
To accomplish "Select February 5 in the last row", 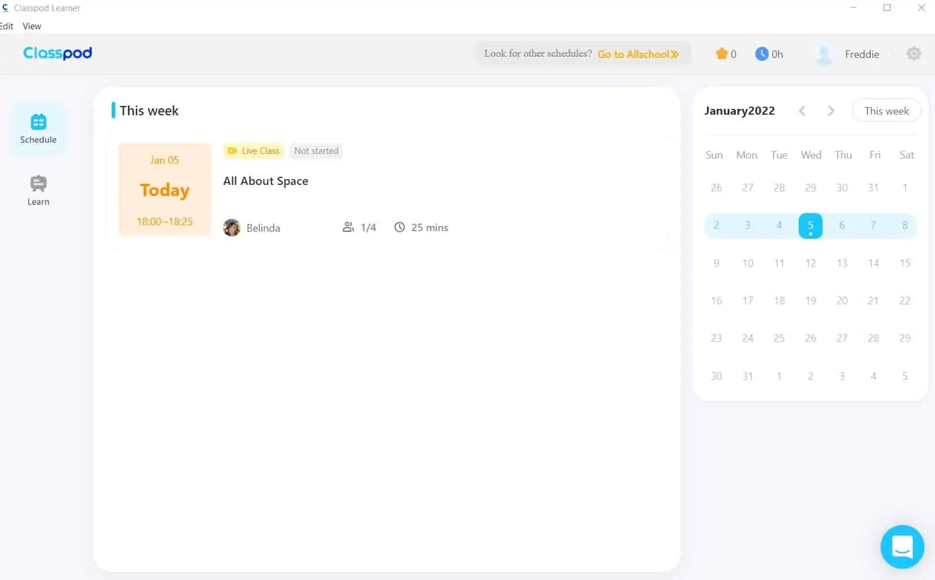I will 905,376.
